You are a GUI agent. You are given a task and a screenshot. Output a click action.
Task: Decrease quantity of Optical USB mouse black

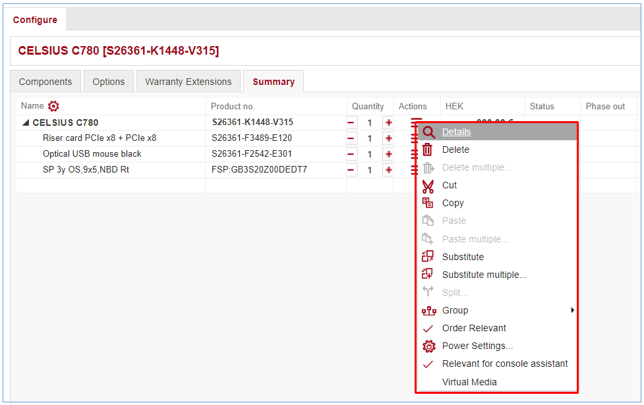click(351, 154)
